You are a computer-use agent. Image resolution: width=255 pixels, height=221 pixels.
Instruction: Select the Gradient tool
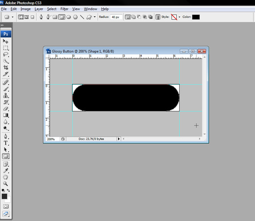(6, 115)
